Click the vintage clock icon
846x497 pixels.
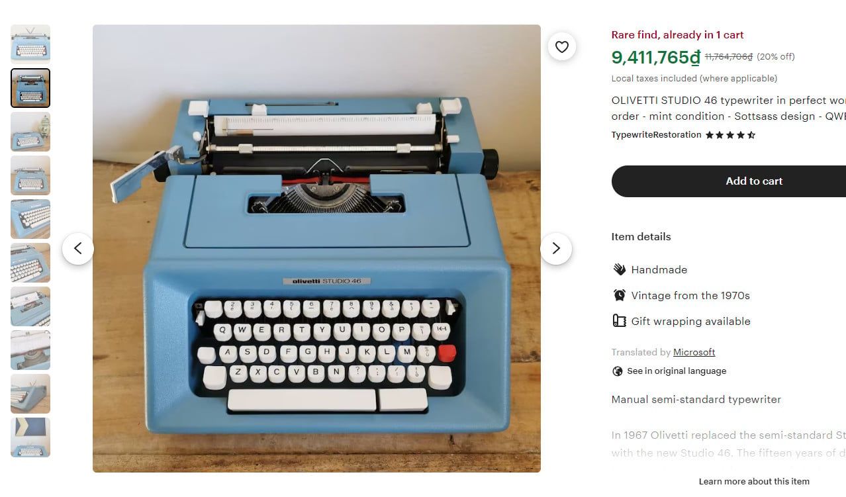coord(619,295)
